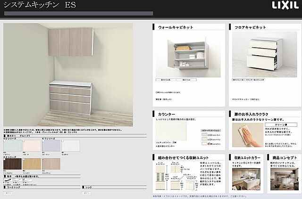Click the disabled button under シンク
302x199 pixels.
coord(86,193)
